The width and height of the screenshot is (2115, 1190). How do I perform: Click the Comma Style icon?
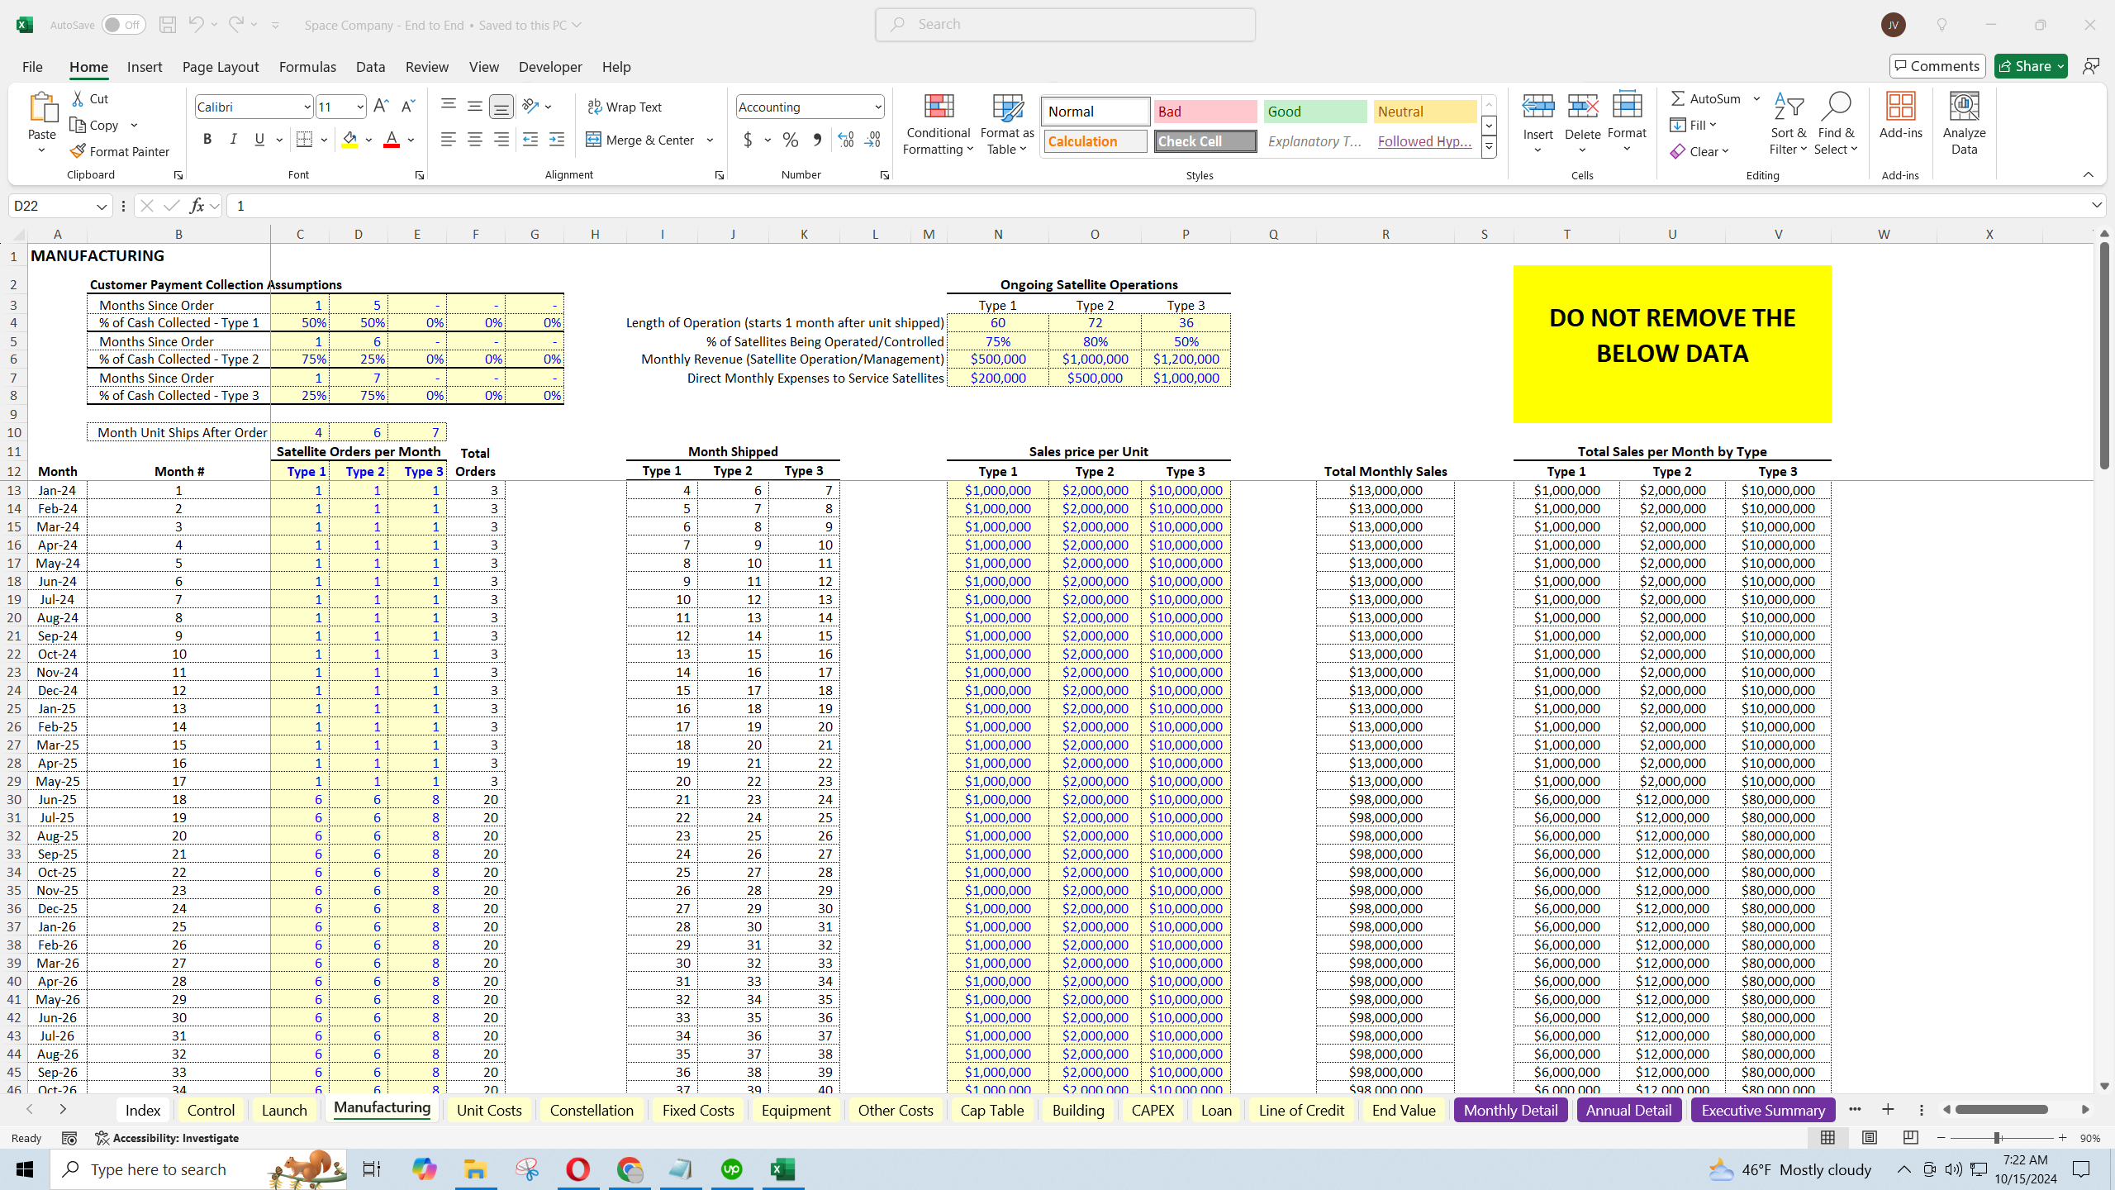point(817,140)
